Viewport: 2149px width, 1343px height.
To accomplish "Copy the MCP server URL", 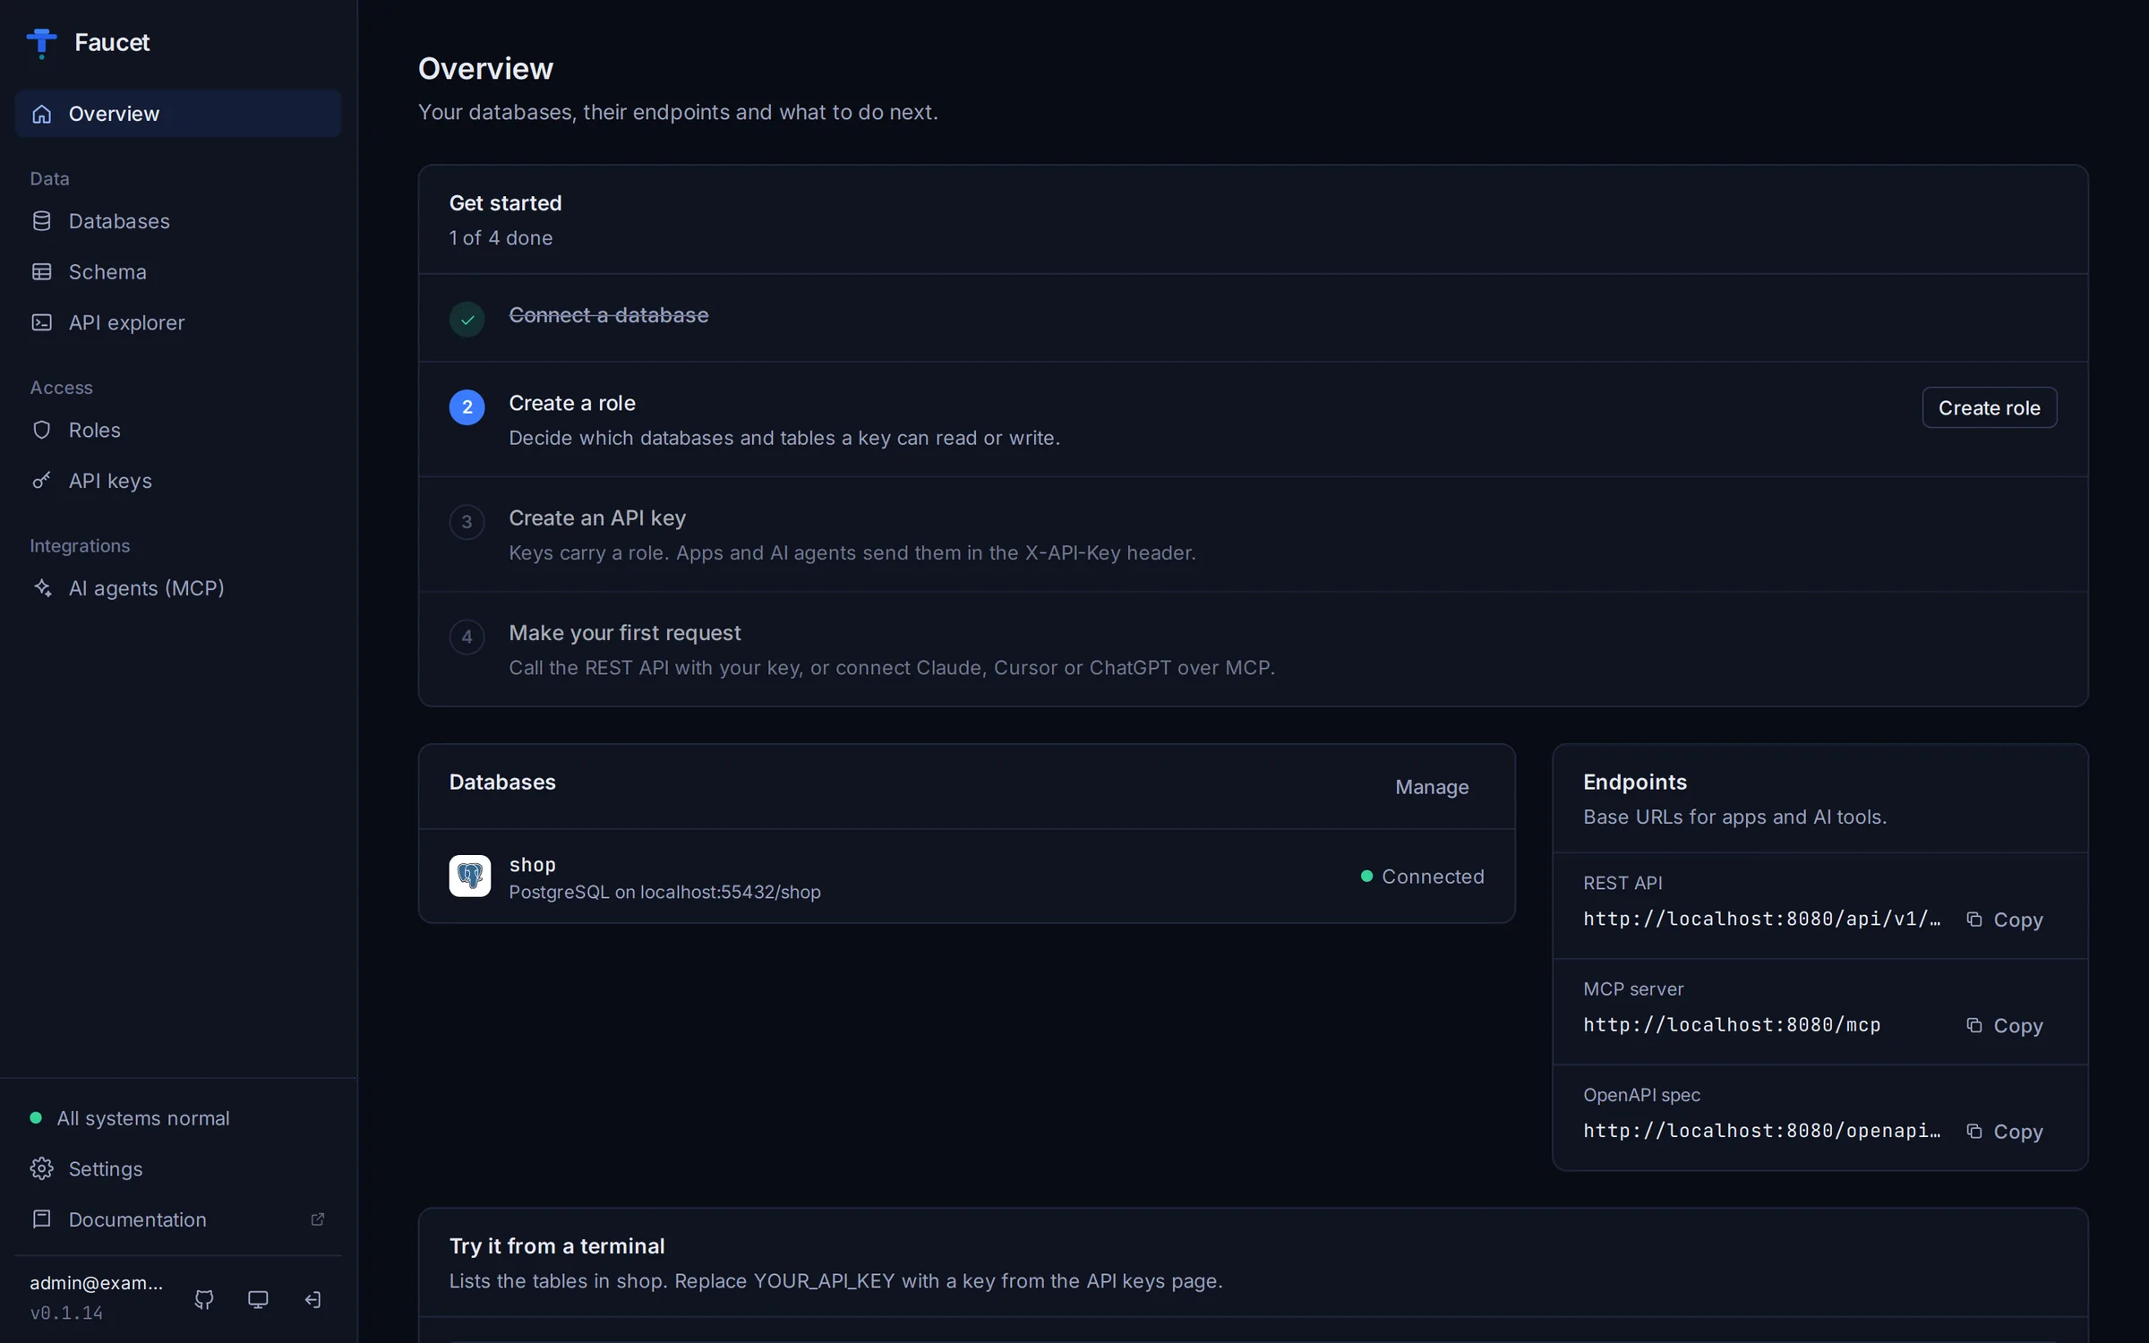I will (2005, 1025).
